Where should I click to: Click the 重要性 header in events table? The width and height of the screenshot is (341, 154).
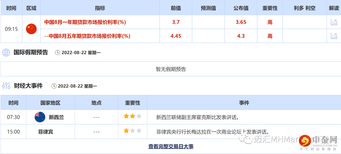click(132, 103)
